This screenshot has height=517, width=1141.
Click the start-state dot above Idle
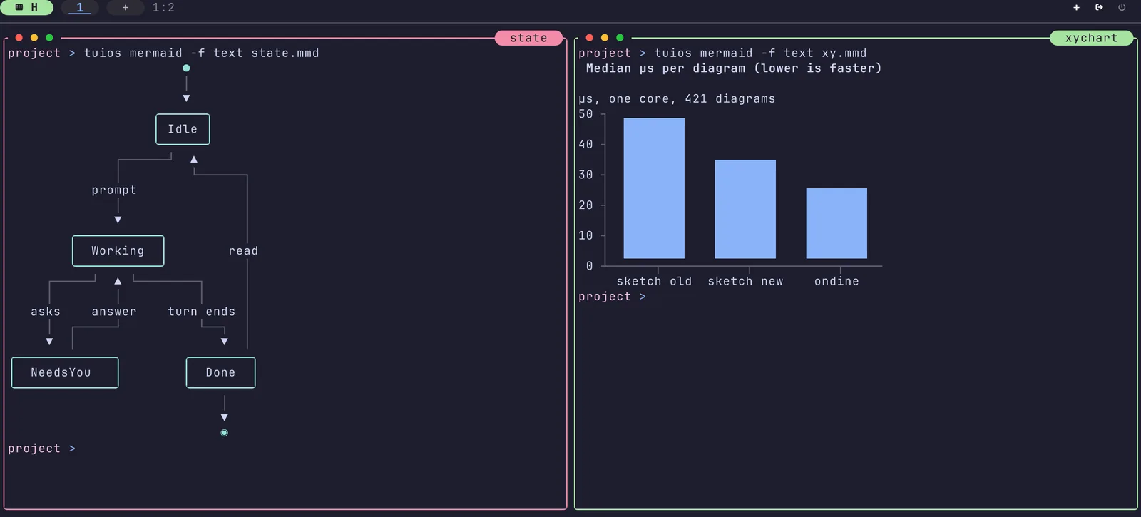tap(186, 68)
